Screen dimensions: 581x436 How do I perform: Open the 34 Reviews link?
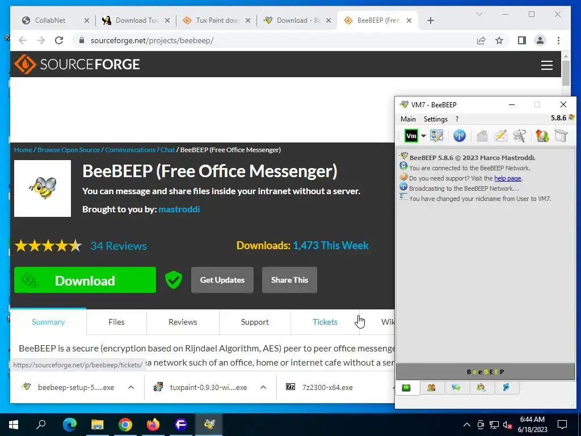tap(119, 246)
